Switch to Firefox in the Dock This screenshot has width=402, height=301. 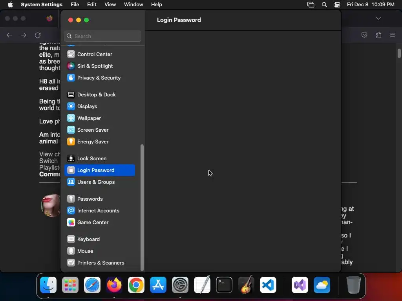tap(114, 285)
